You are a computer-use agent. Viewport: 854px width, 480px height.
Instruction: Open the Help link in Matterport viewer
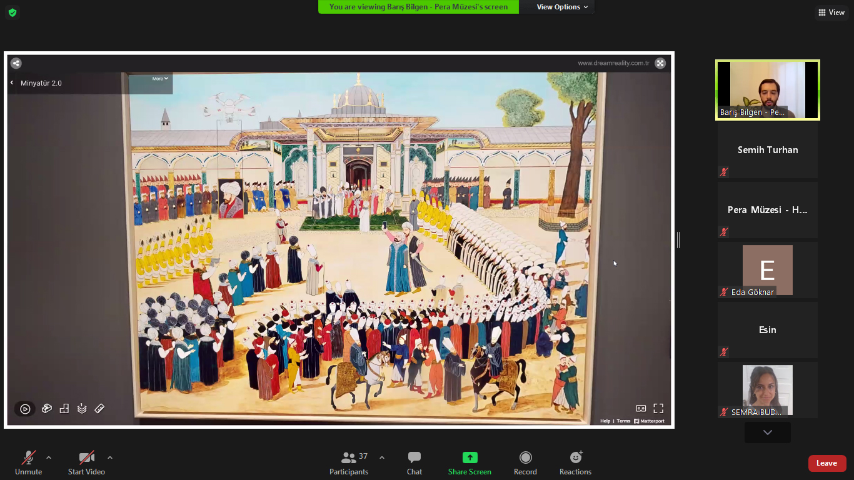pos(605,421)
